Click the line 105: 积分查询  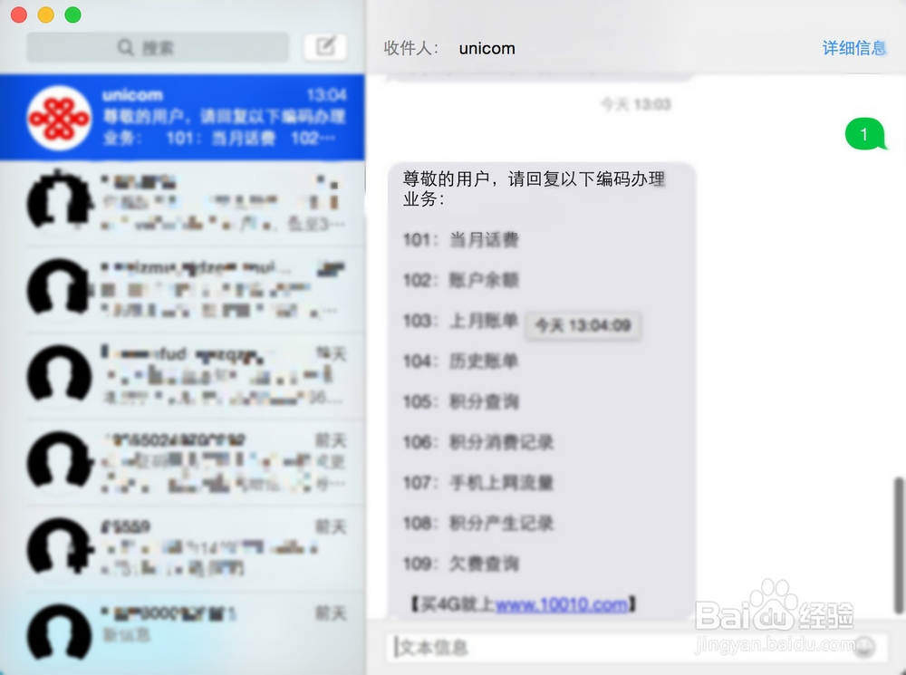(x=460, y=401)
